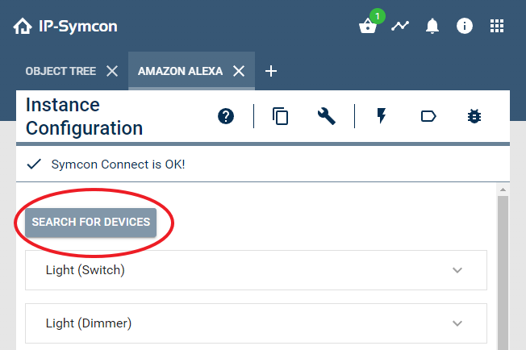The image size is (526, 350).
Task: Open help for Instance Configuration
Action: point(226,116)
